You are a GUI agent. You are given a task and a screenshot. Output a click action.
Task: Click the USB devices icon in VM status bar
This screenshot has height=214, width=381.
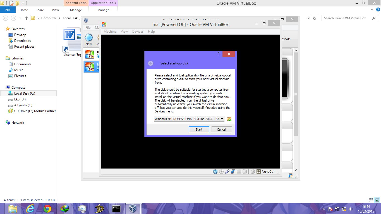pos(227,172)
